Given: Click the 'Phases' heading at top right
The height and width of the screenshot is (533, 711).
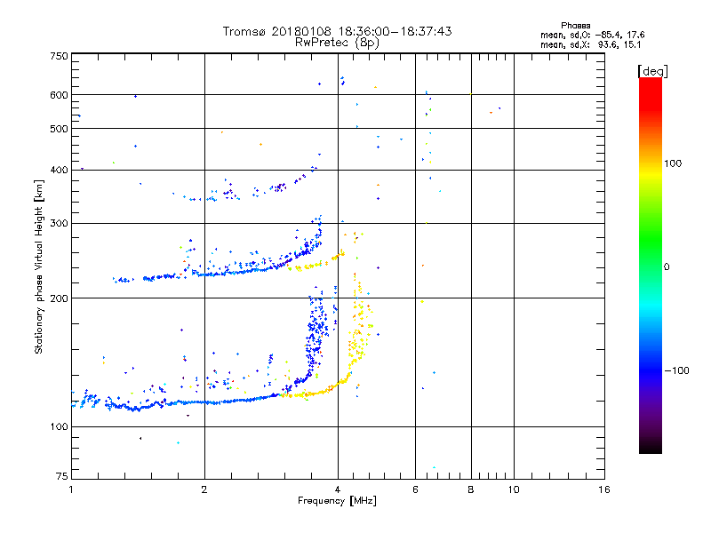Looking at the screenshot, I should 575,26.
